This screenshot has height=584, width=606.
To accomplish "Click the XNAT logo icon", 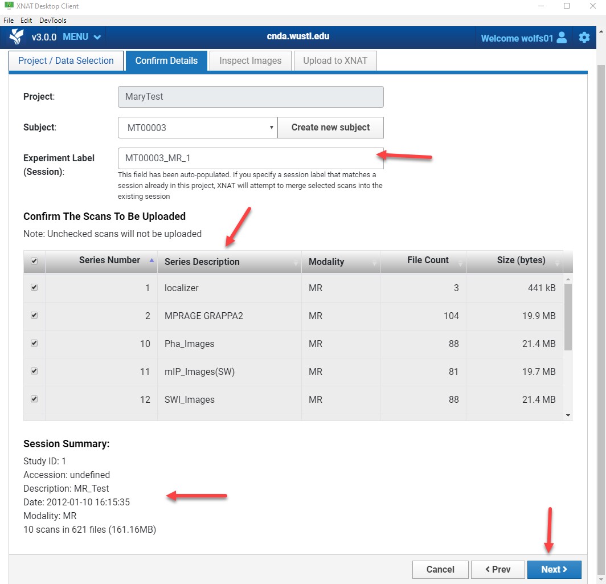I will 17,37.
